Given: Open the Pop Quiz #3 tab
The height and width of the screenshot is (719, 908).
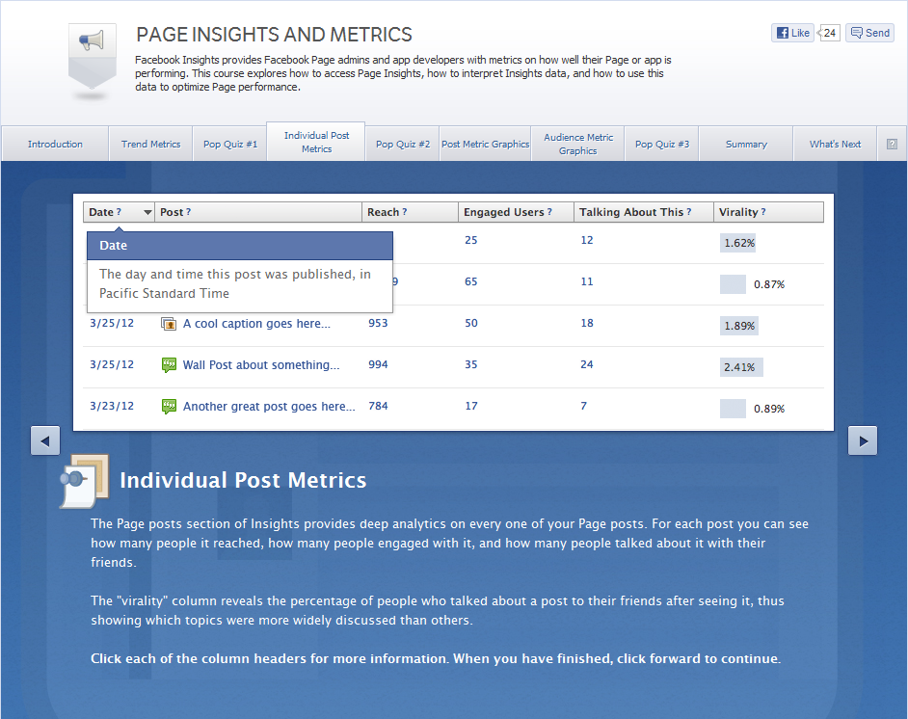Looking at the screenshot, I should click(662, 145).
